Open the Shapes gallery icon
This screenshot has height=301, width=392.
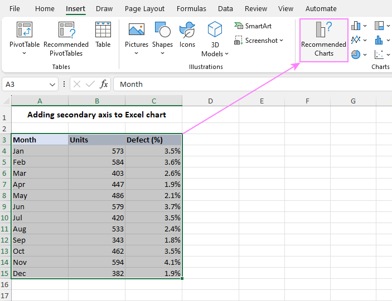coord(162,29)
